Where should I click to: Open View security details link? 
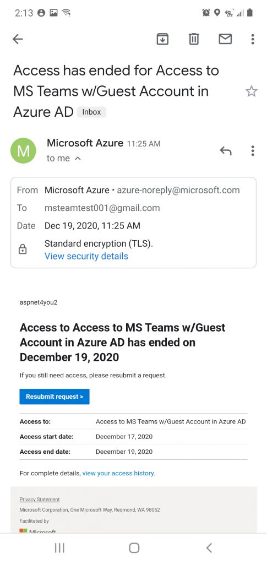(86, 256)
